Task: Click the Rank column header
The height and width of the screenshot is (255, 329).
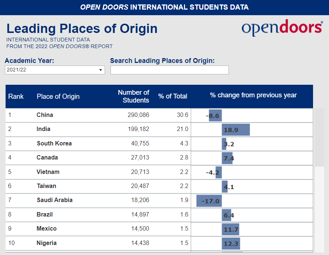Action: 16,97
